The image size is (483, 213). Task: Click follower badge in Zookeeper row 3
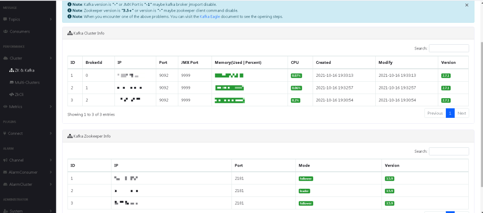306,203
